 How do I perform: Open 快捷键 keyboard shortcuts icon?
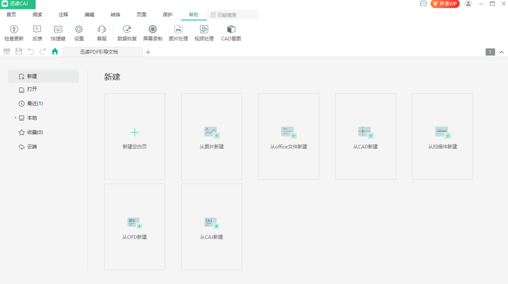(x=58, y=30)
